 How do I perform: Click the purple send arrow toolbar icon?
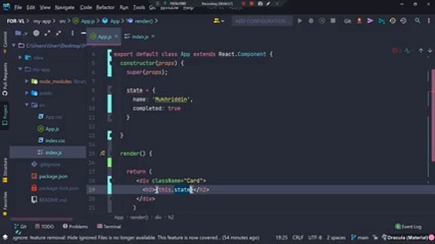(370, 21)
